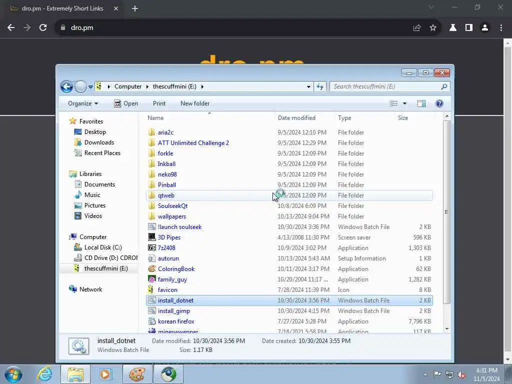Click Chrome reload page button
512x384 pixels.
43,28
